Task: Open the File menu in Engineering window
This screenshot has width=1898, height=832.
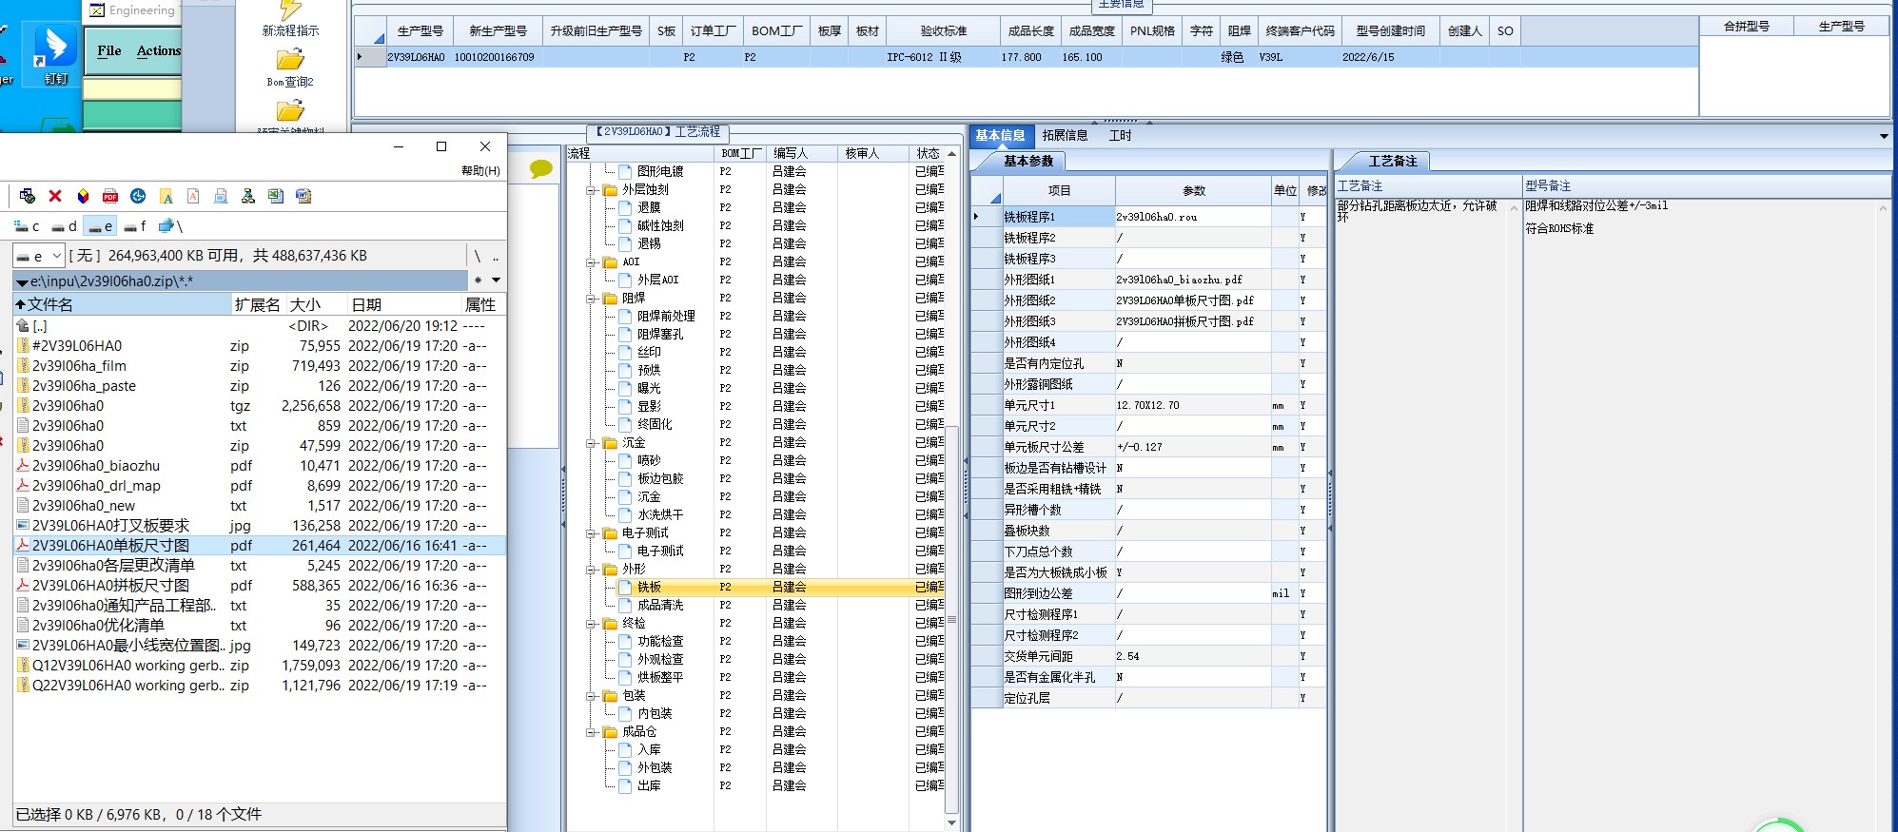Action: point(109,50)
